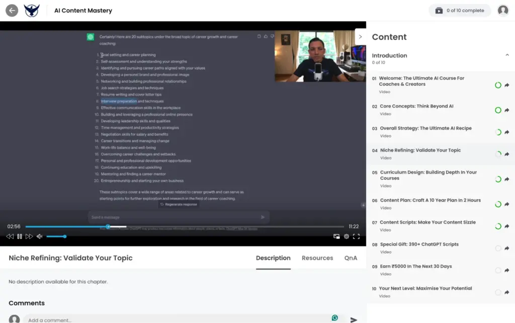Screen dimensions: 515x323
Task: Toggle completion circle for lesson 01
Action: 498,85
